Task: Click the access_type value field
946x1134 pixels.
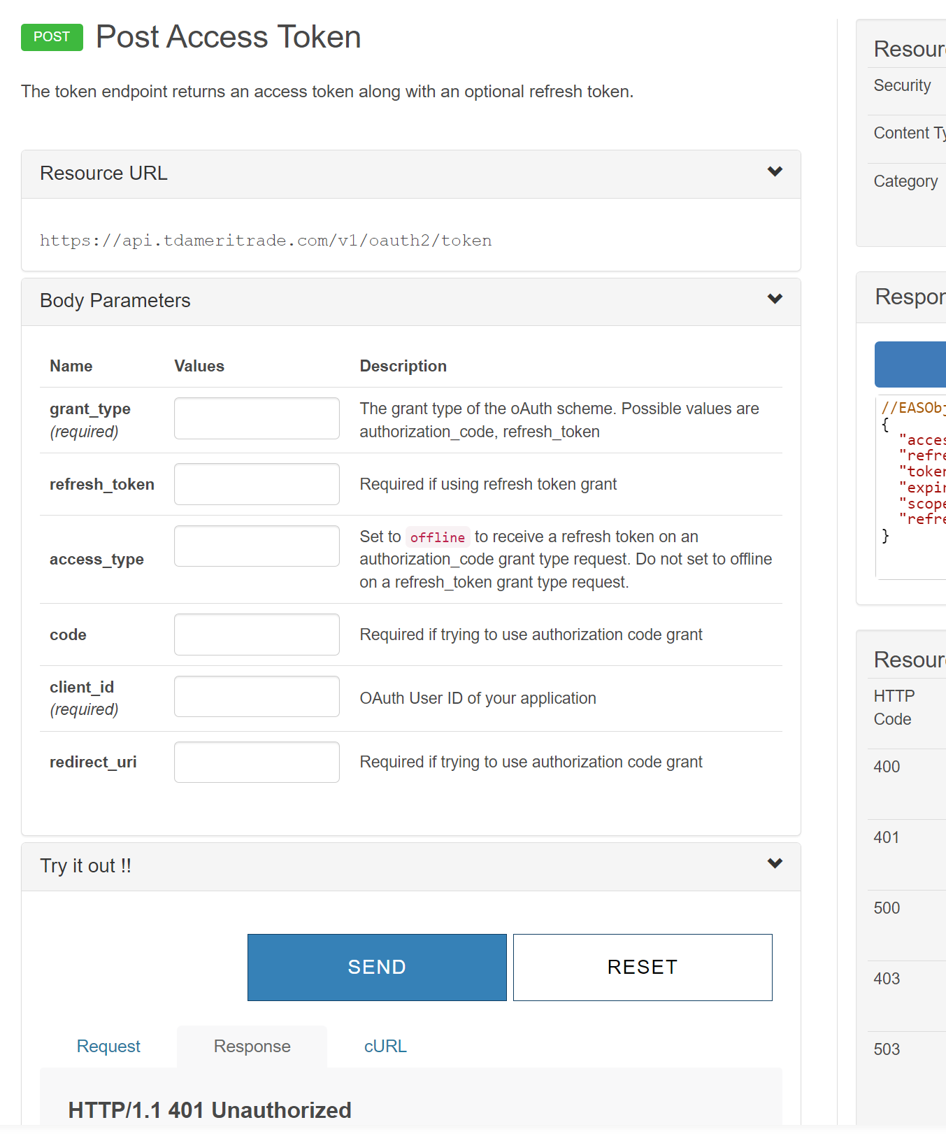Action: click(257, 546)
